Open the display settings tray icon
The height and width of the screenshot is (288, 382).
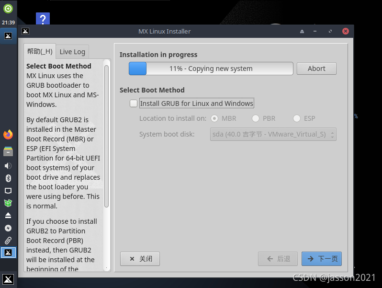[x=8, y=191]
